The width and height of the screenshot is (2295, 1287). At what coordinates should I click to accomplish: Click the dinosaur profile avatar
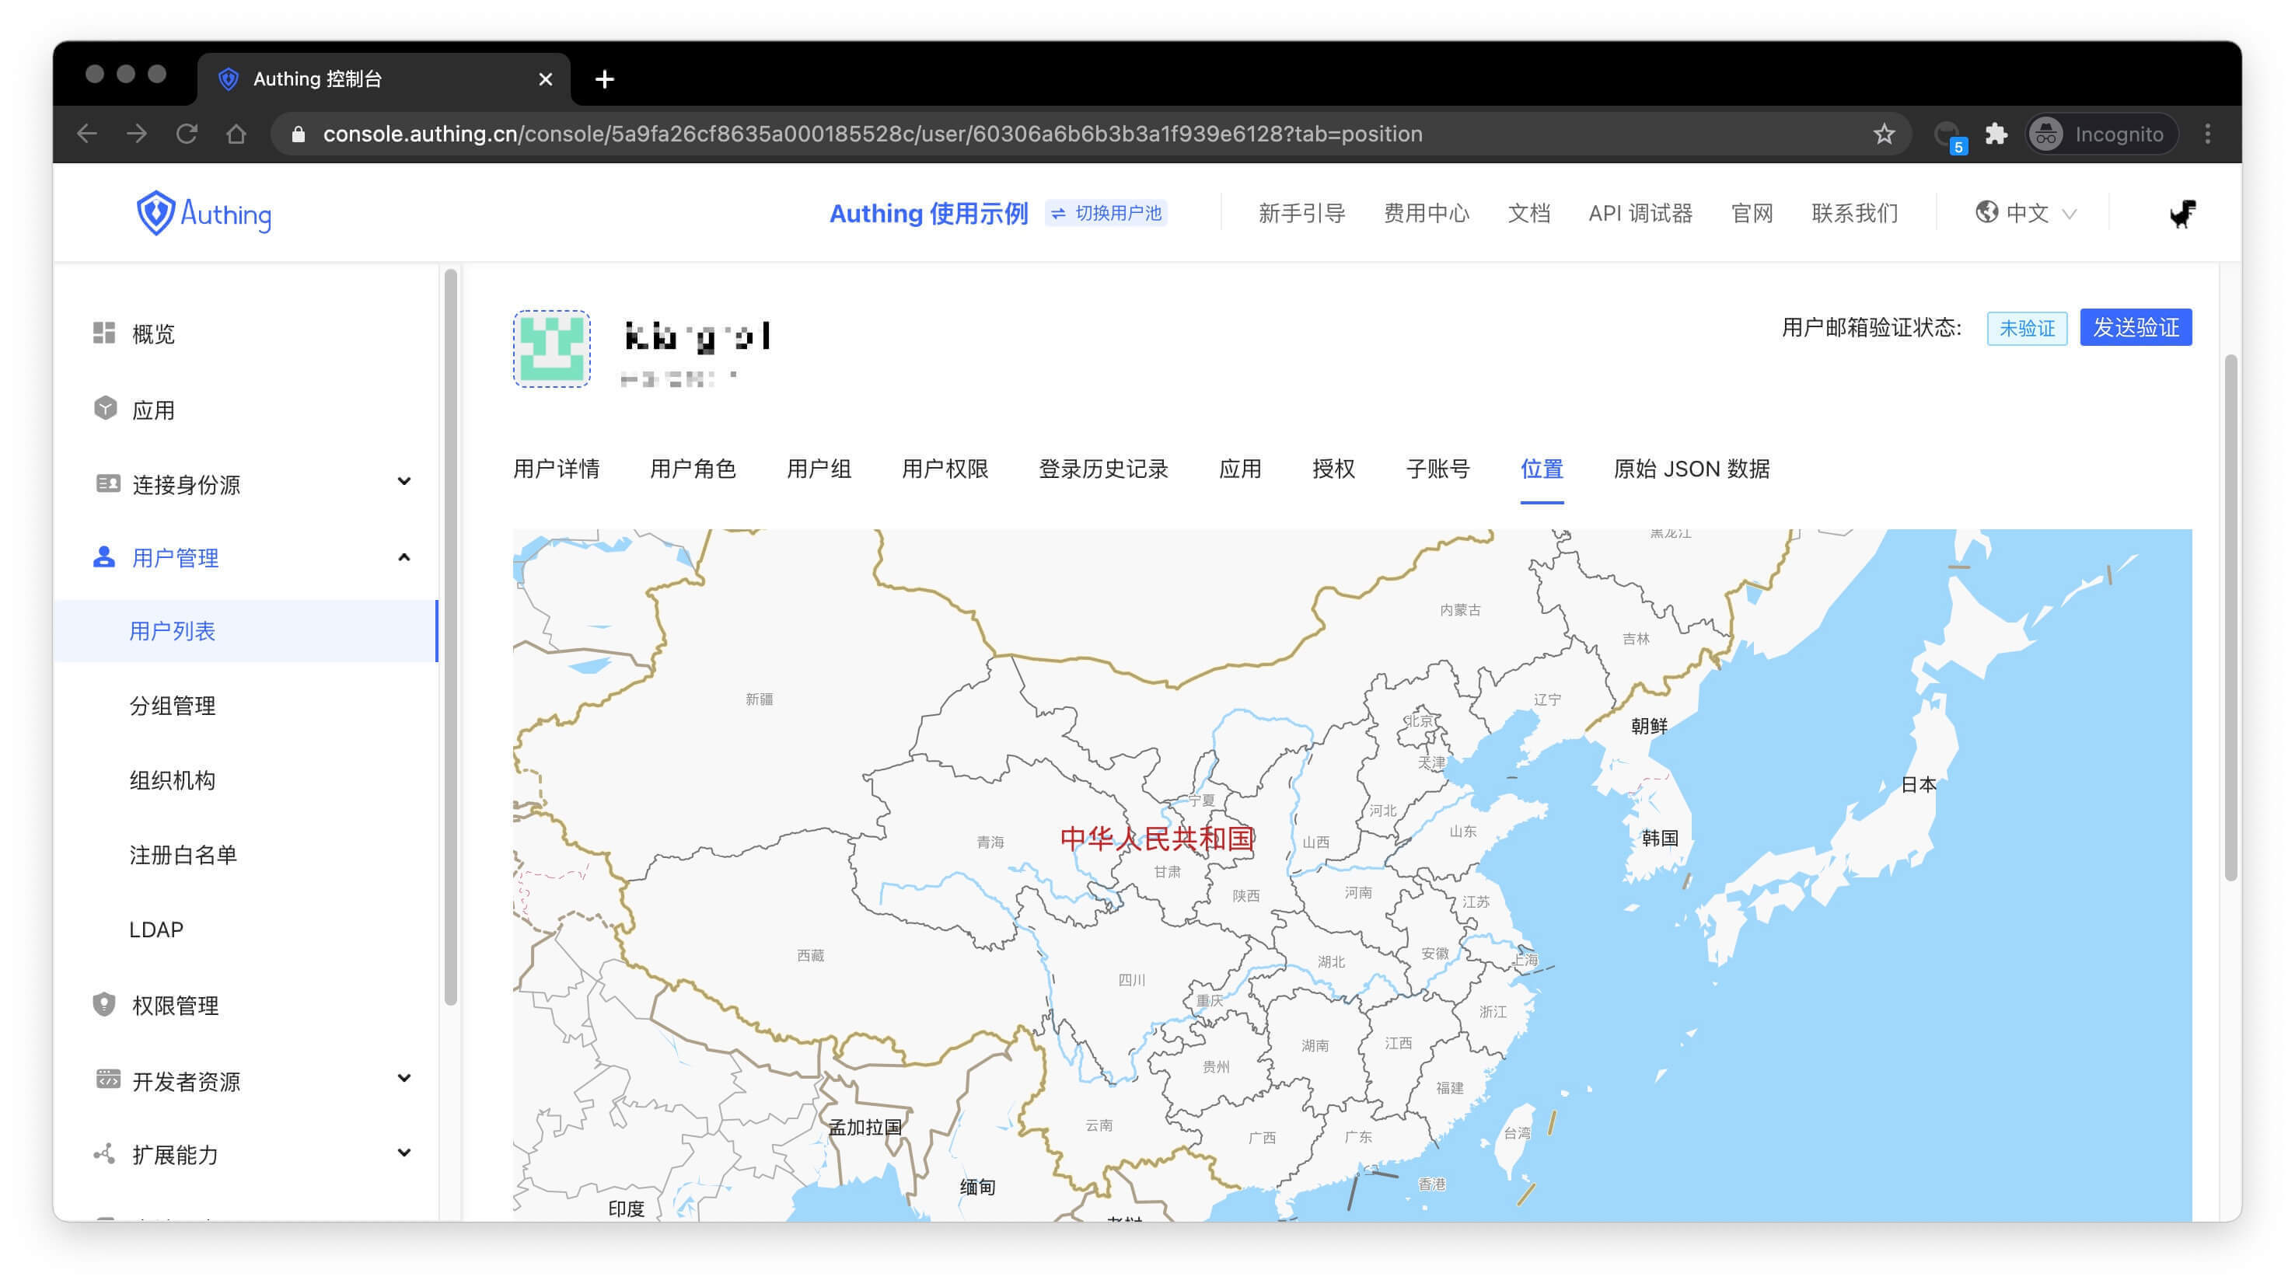pos(2181,214)
